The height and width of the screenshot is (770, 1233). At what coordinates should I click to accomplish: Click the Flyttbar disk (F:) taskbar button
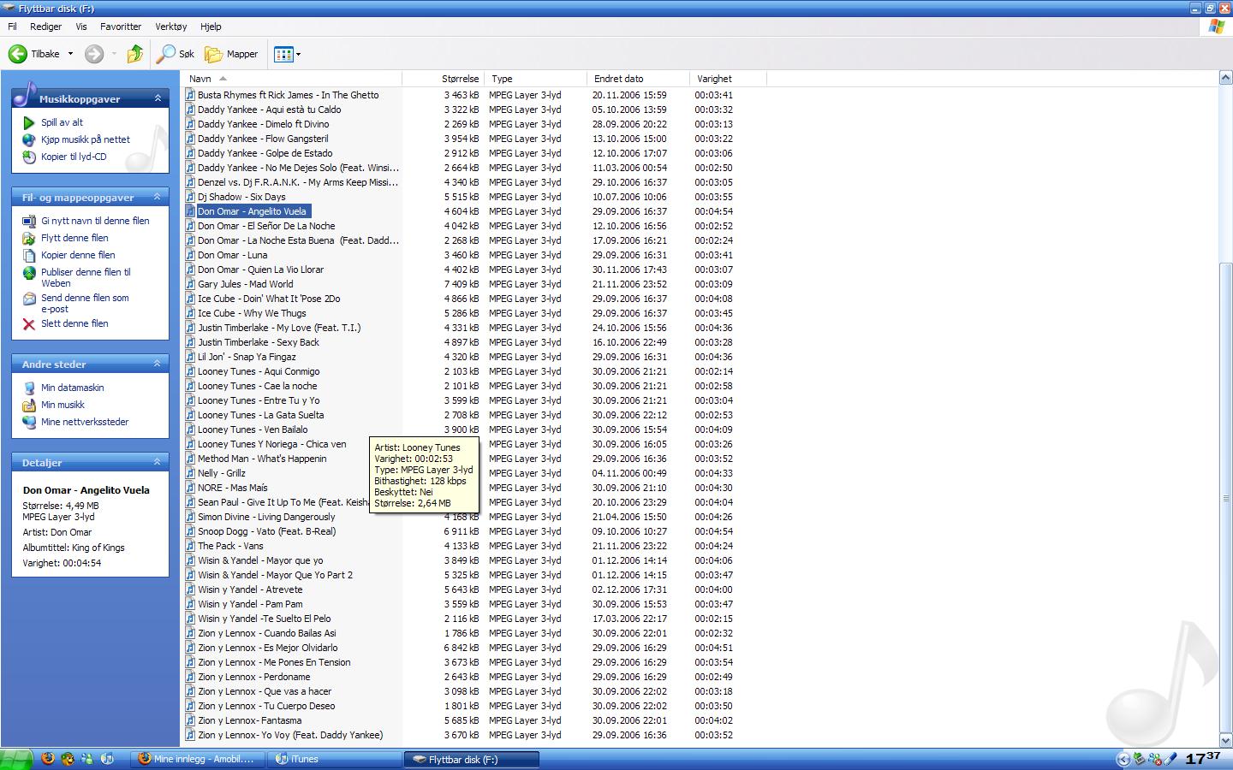click(x=472, y=759)
